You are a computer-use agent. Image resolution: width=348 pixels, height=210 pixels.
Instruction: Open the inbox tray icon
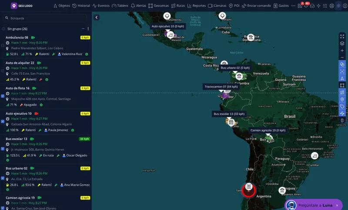click(x=312, y=6)
